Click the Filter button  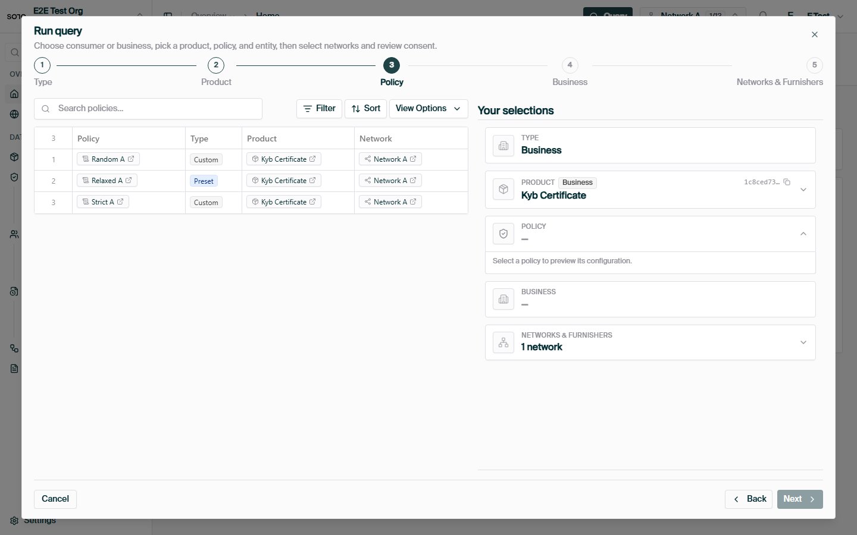tap(319, 109)
